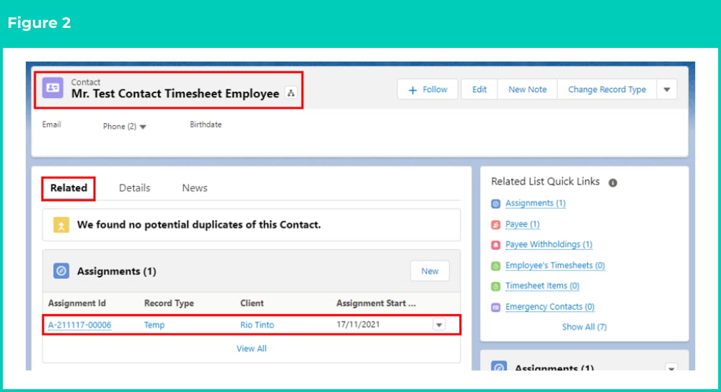Viewport: 721px width, 392px height.
Task: Open Timesheet Items (0) quick link
Action: pos(542,285)
